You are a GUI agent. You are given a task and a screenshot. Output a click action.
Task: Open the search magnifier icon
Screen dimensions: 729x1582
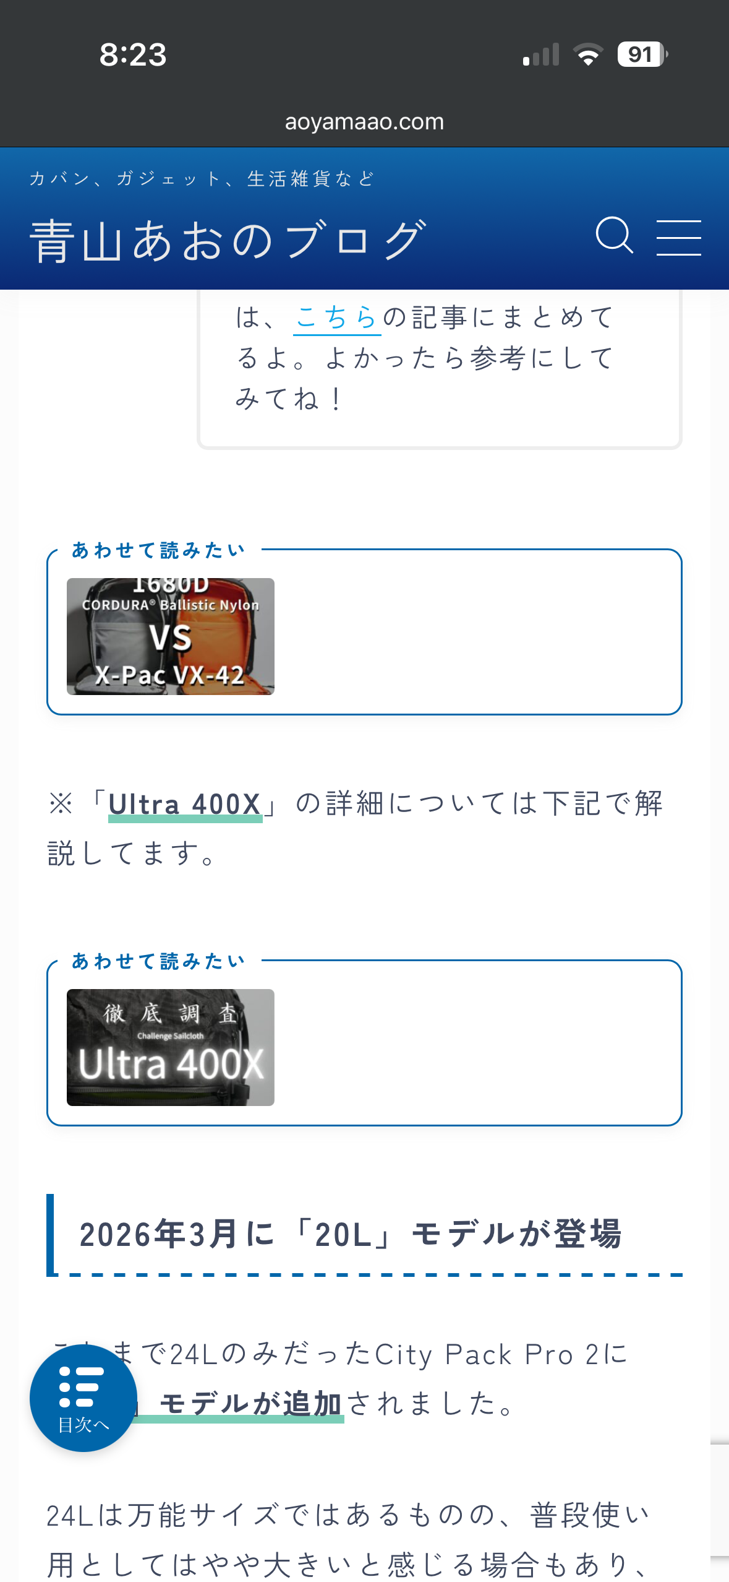614,236
